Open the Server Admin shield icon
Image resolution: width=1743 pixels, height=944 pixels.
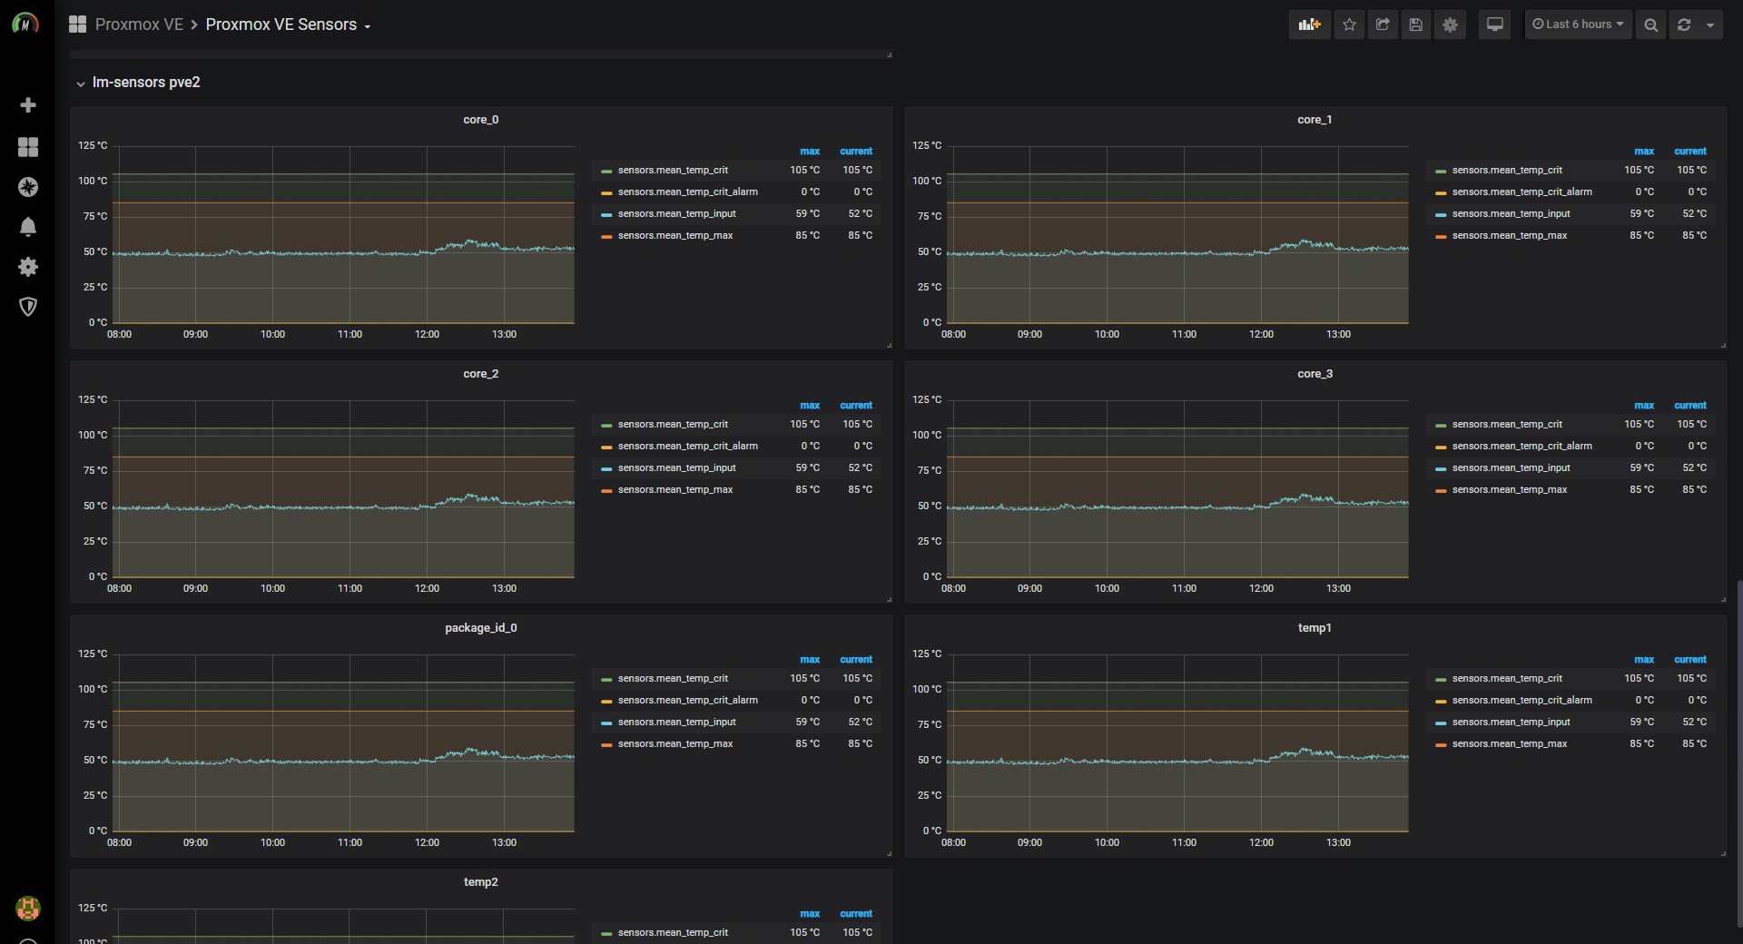click(x=28, y=307)
